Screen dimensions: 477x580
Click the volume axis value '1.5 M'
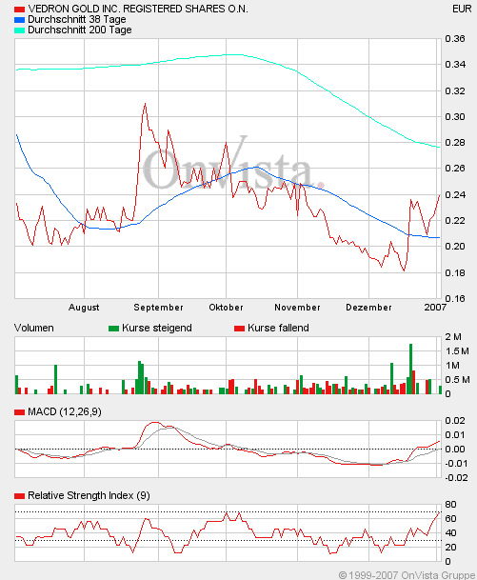pos(457,351)
